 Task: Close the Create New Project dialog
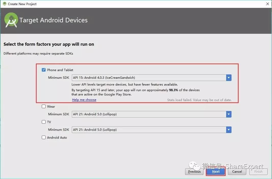pos(268,4)
